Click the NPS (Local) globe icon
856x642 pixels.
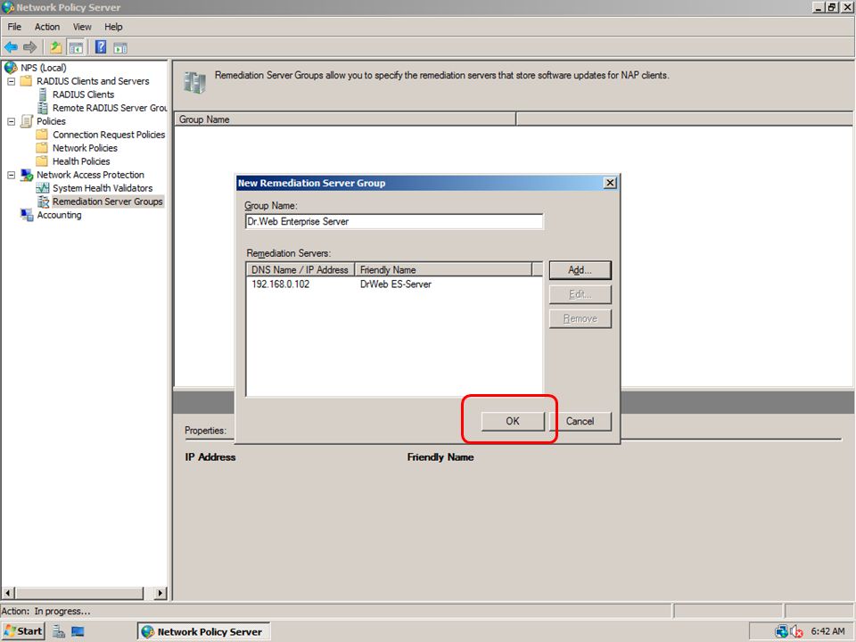(x=11, y=68)
